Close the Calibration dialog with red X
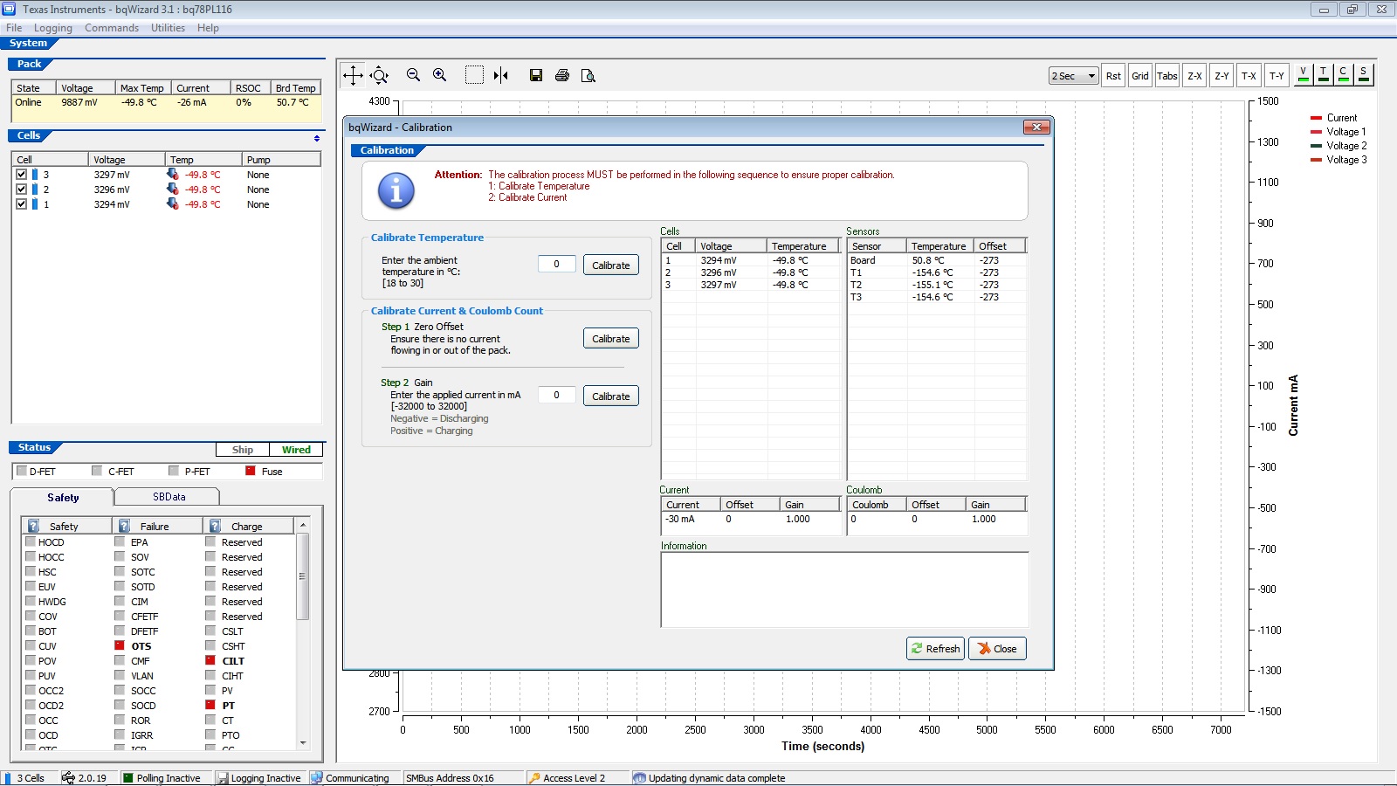Screen dimensions: 1397x786 point(1036,128)
